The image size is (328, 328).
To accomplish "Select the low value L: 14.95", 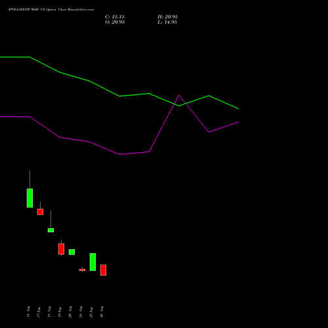I will coord(167,22).
